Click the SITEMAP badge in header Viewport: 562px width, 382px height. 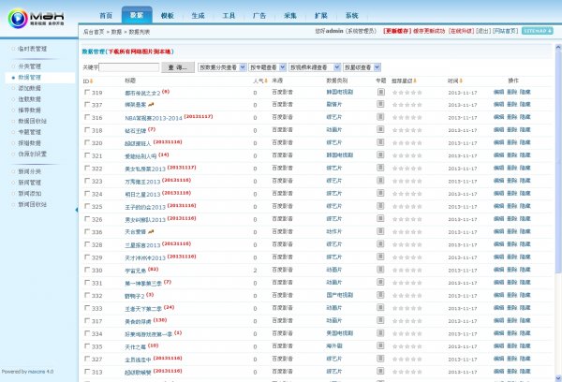click(538, 31)
